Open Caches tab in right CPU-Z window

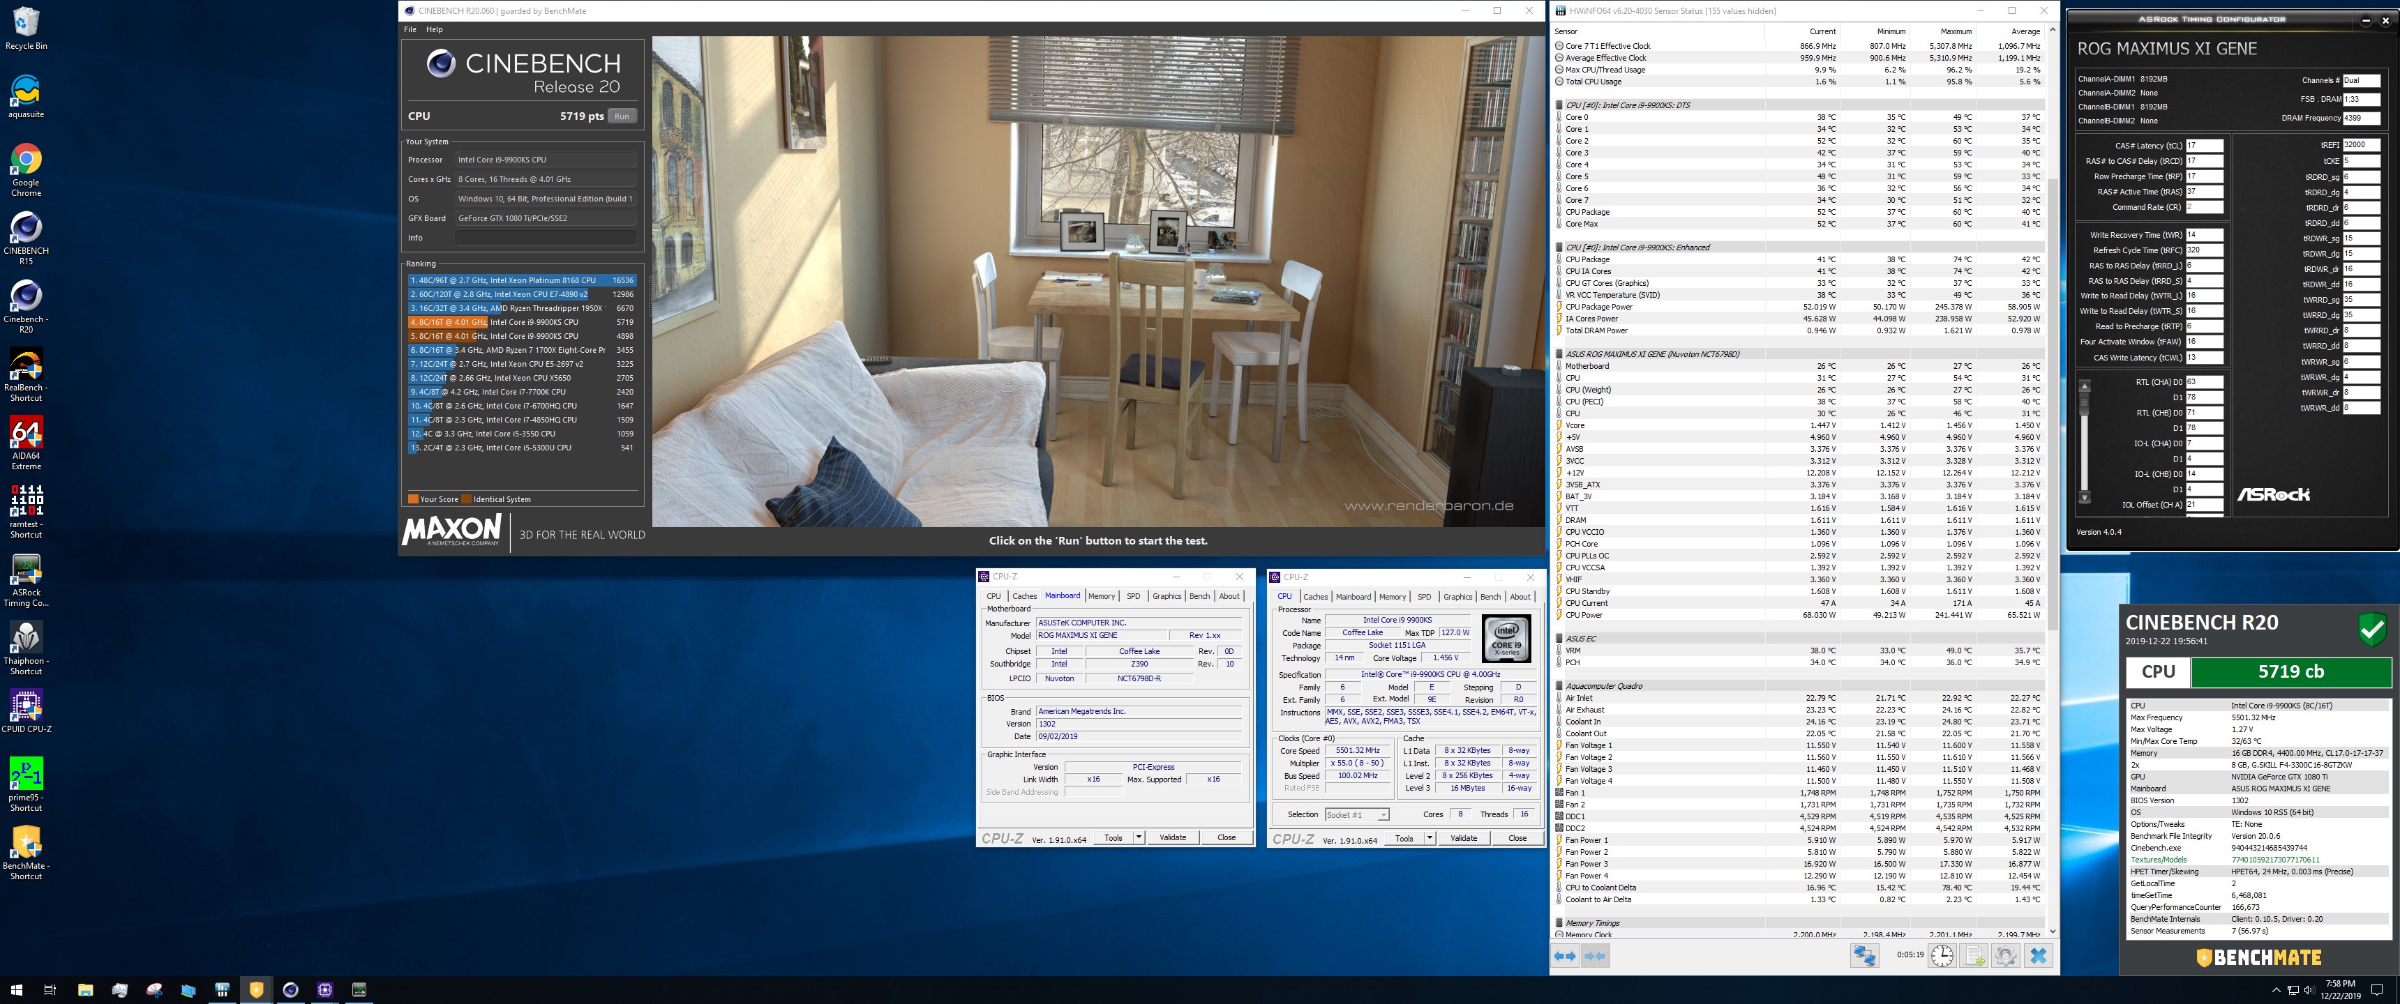click(x=1316, y=597)
